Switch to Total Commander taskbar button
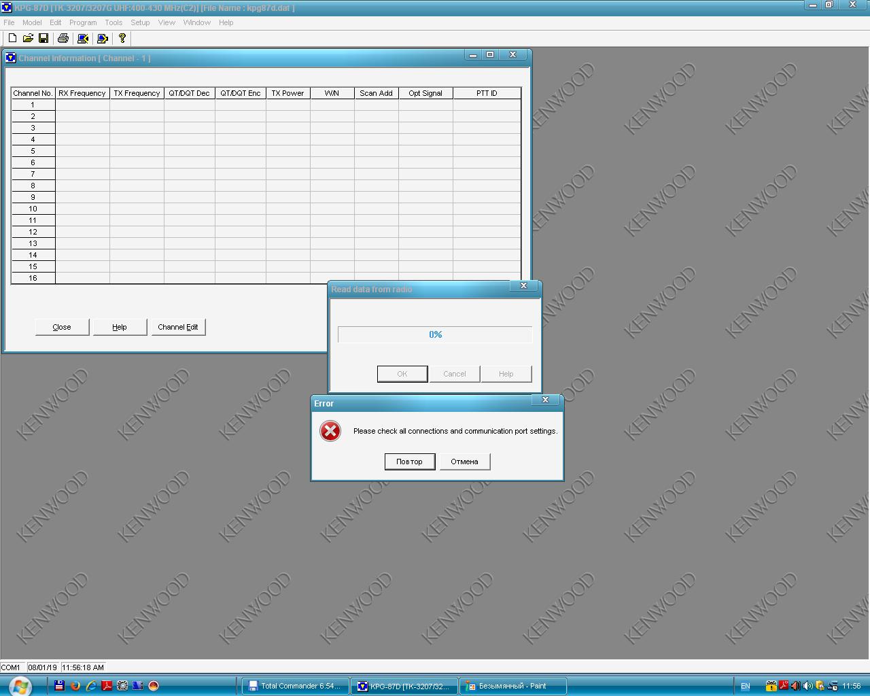 pyautogui.click(x=296, y=686)
